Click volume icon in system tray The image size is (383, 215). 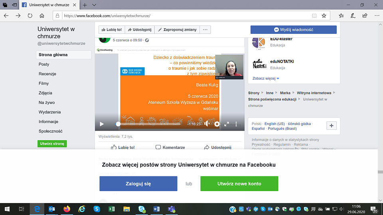[342, 209]
